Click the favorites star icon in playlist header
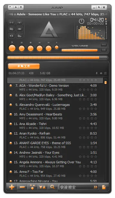This screenshot has height=198, width=115. [x=101, y=73]
